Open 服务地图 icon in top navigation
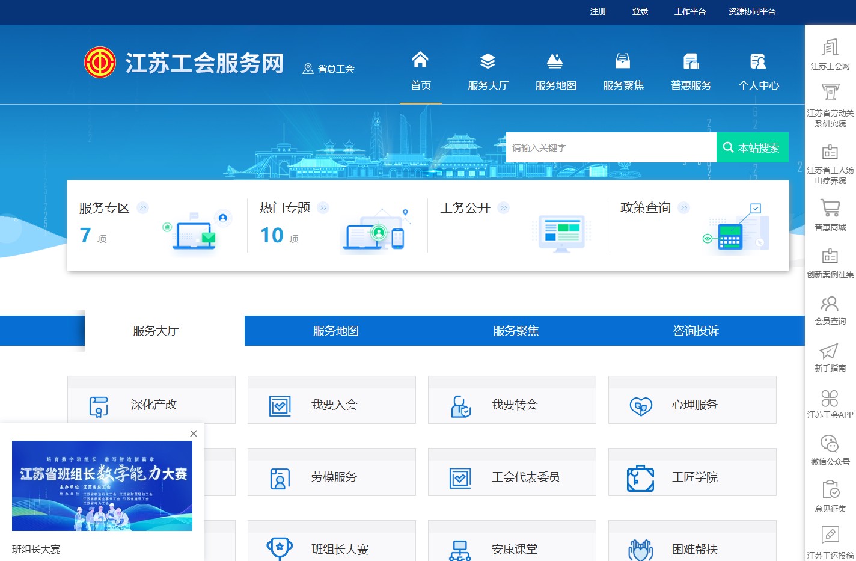The width and height of the screenshot is (856, 561). (x=555, y=61)
